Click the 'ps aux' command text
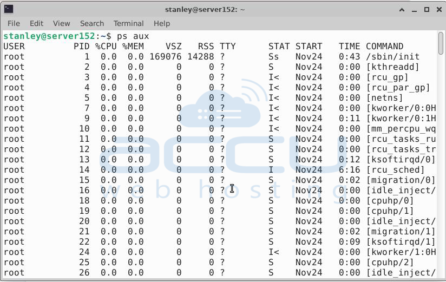Viewport: 446px width, 282px height. [x=133, y=36]
